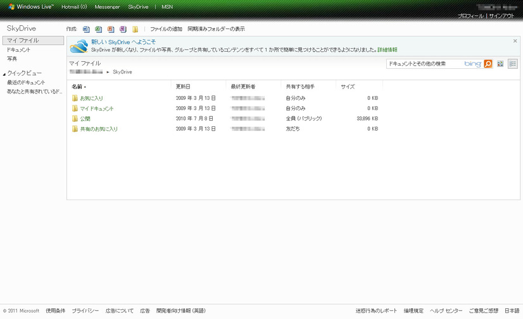Select マイ ファイル in the sidebar
Screen dimensions: 523x319
pyautogui.click(x=33, y=40)
